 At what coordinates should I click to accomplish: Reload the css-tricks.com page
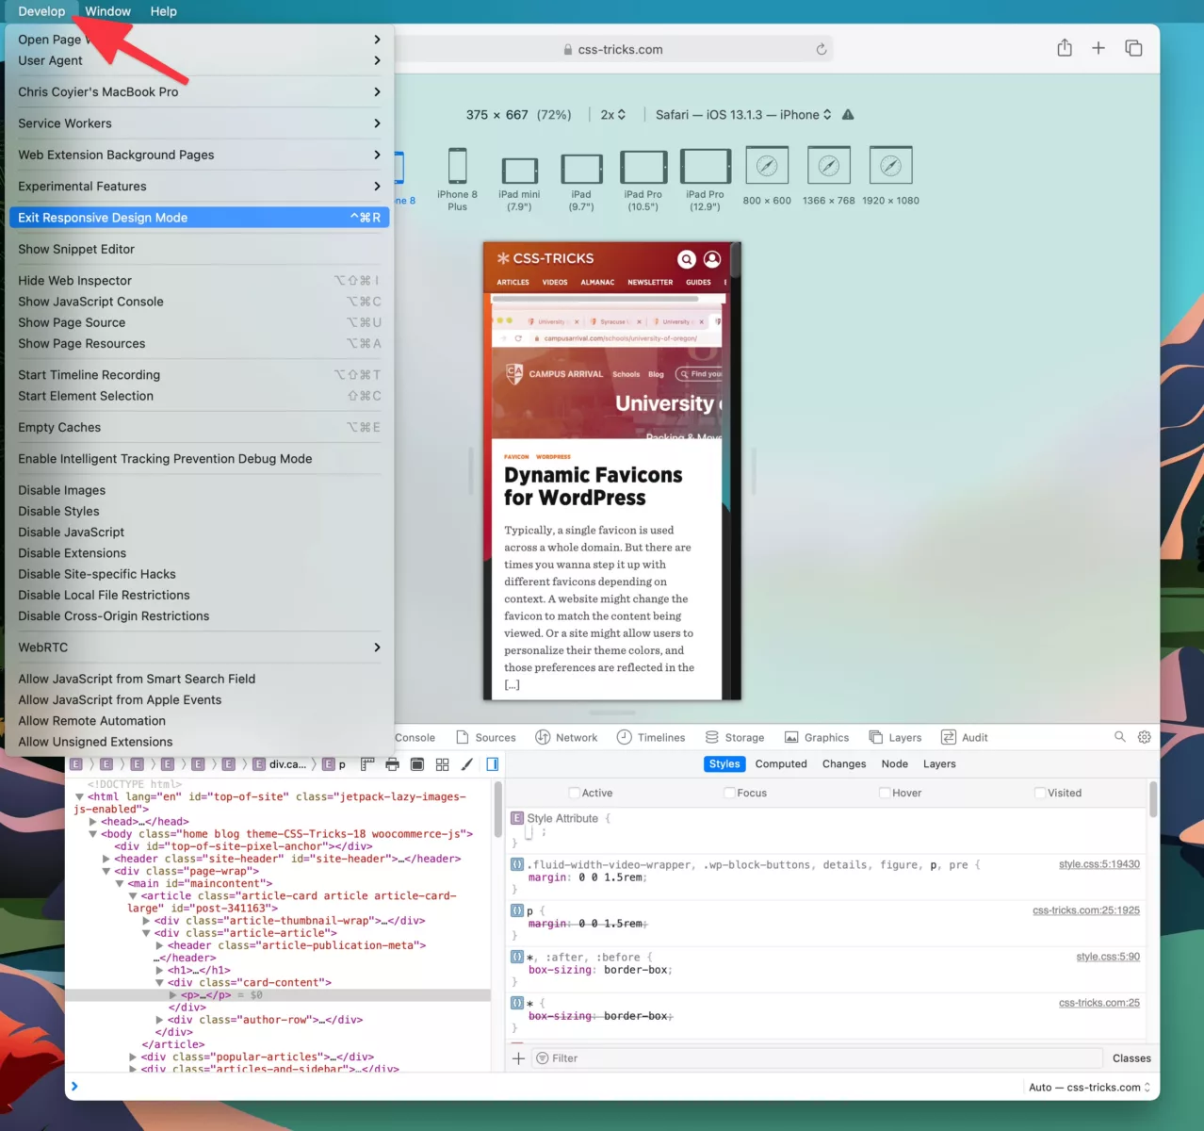coord(822,49)
